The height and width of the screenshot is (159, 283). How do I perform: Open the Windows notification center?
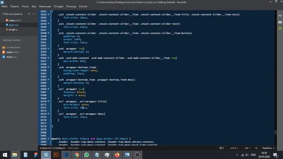point(275,155)
